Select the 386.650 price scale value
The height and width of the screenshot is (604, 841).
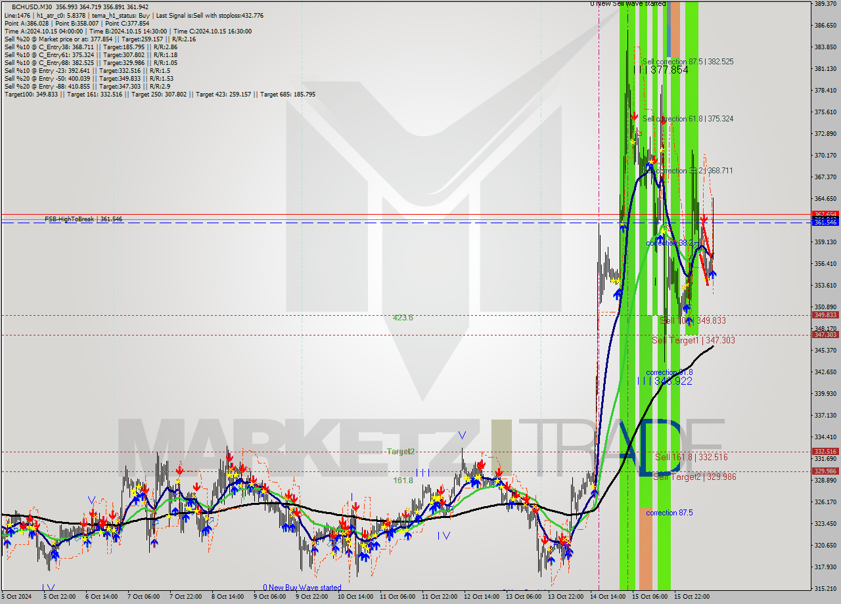[x=825, y=26]
